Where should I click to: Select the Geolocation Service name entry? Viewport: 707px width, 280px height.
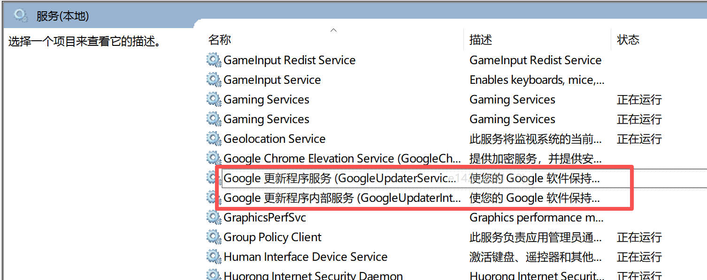pos(275,139)
